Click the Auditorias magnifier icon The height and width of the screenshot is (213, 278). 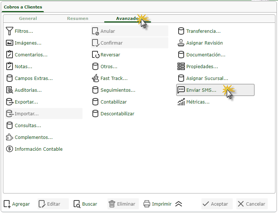(10, 90)
